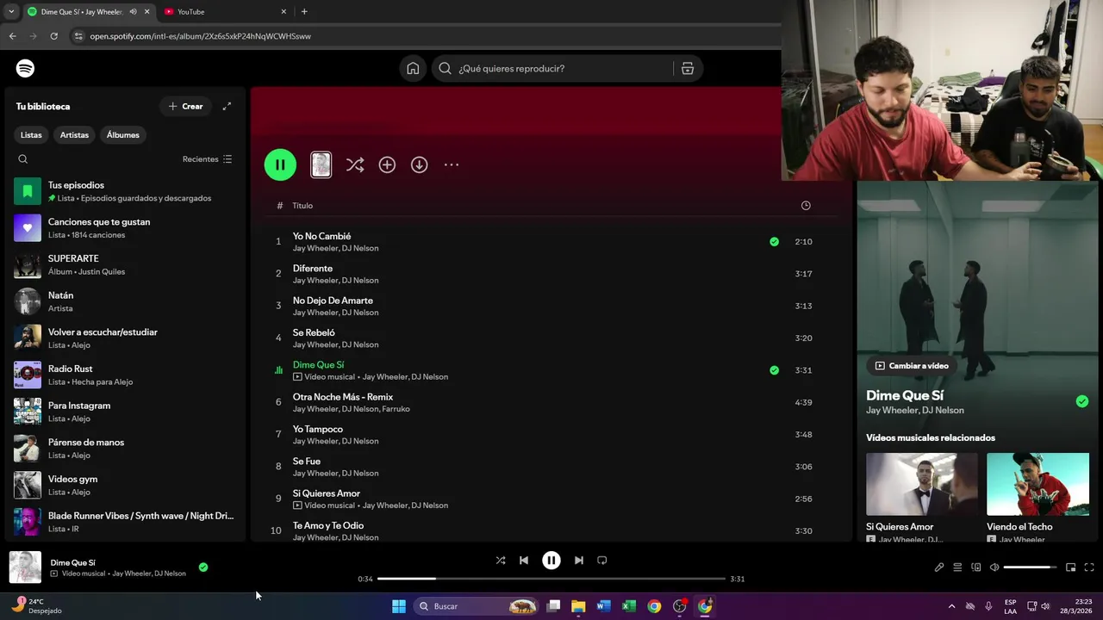This screenshot has width=1103, height=620.
Task: Toggle album shuffle icon near play button
Action: [355, 164]
